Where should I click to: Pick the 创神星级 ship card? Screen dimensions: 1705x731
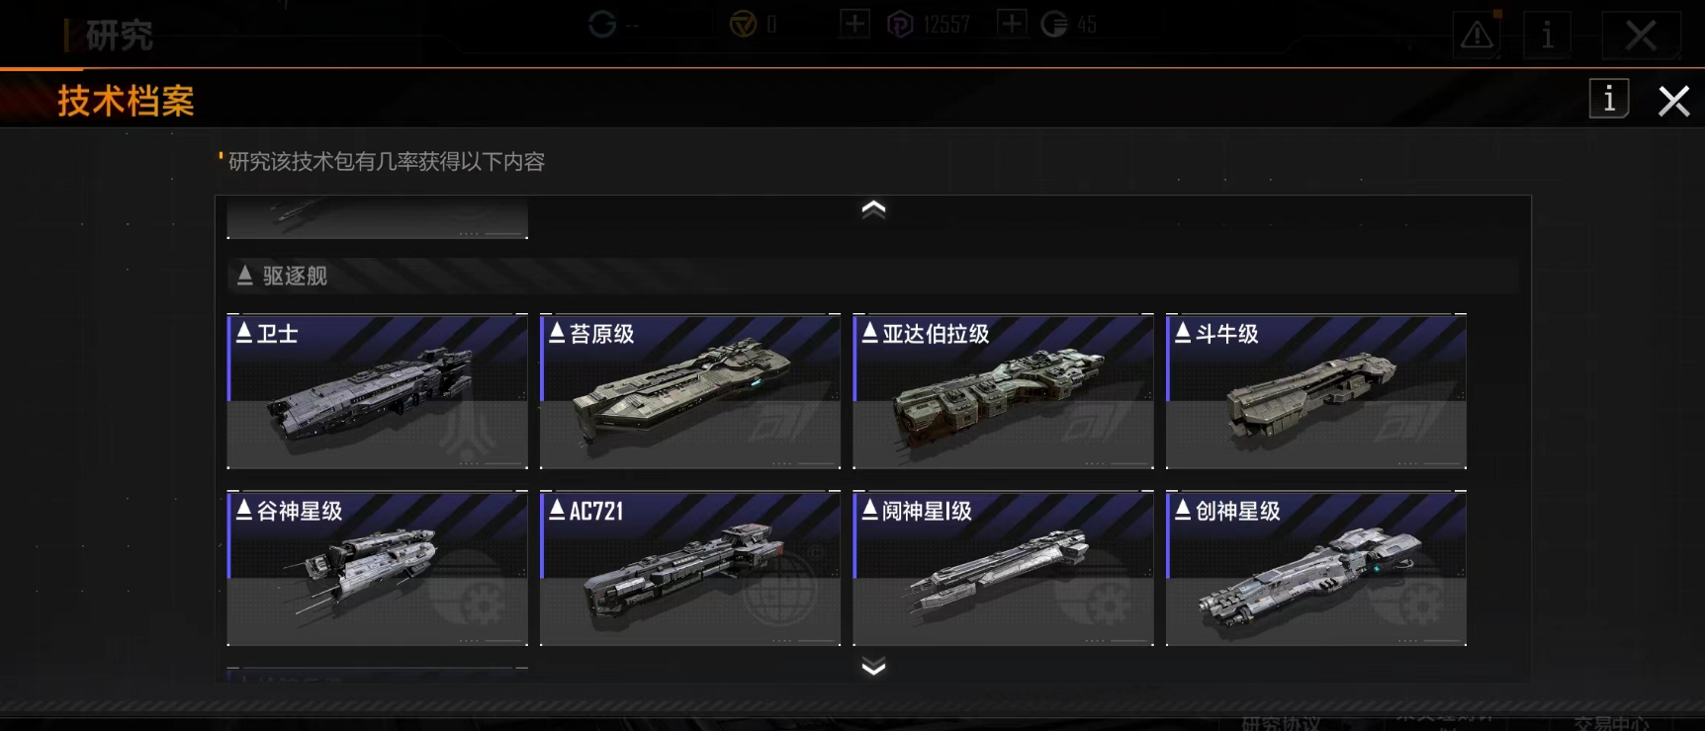click(x=1316, y=568)
